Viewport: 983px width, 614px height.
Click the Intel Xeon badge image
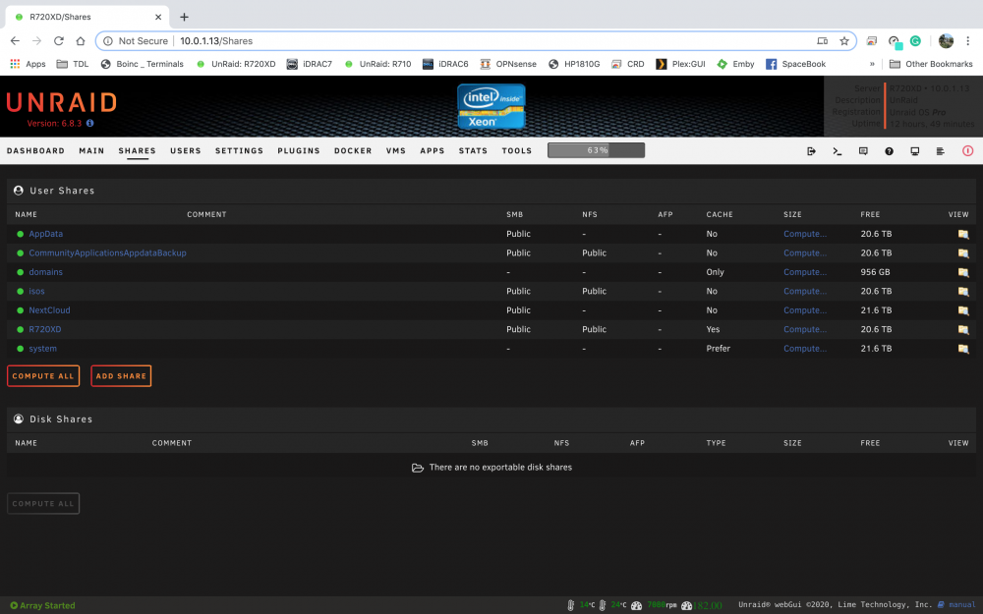[x=491, y=106]
